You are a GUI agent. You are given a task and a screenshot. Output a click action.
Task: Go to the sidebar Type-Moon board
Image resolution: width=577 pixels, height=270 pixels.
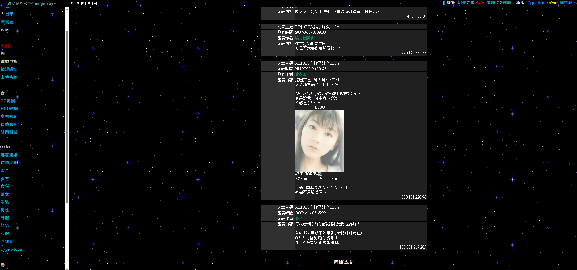pos(11,249)
